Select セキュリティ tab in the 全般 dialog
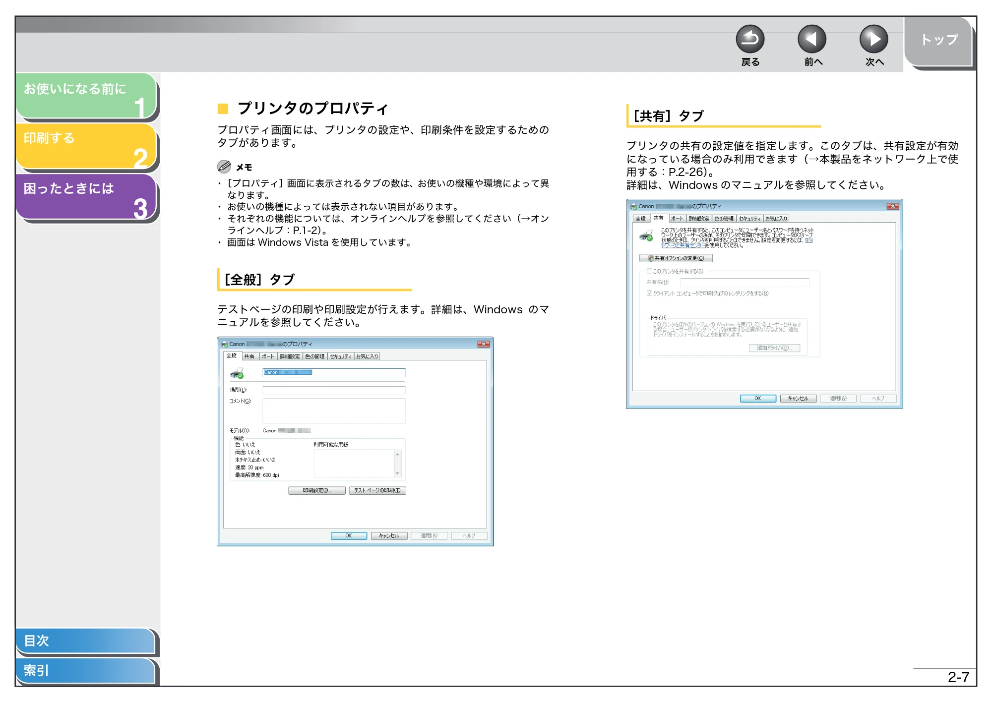 click(x=340, y=356)
